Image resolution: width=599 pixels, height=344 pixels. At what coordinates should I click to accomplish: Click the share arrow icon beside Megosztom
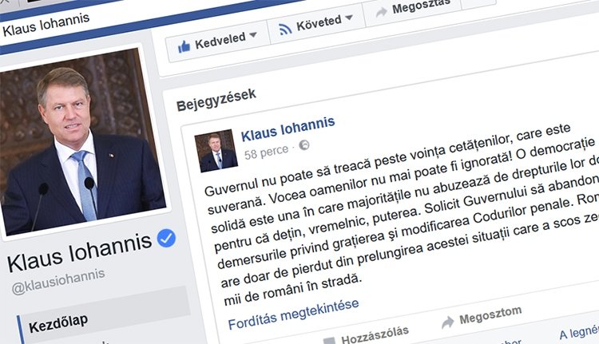click(x=448, y=322)
